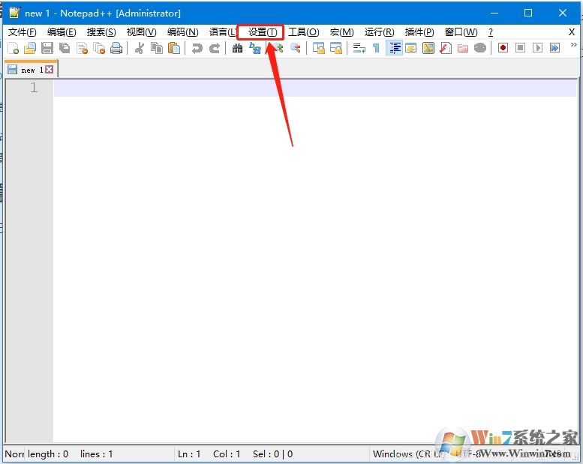
Task: Maximize the Notepad++ window
Action: tap(528, 13)
